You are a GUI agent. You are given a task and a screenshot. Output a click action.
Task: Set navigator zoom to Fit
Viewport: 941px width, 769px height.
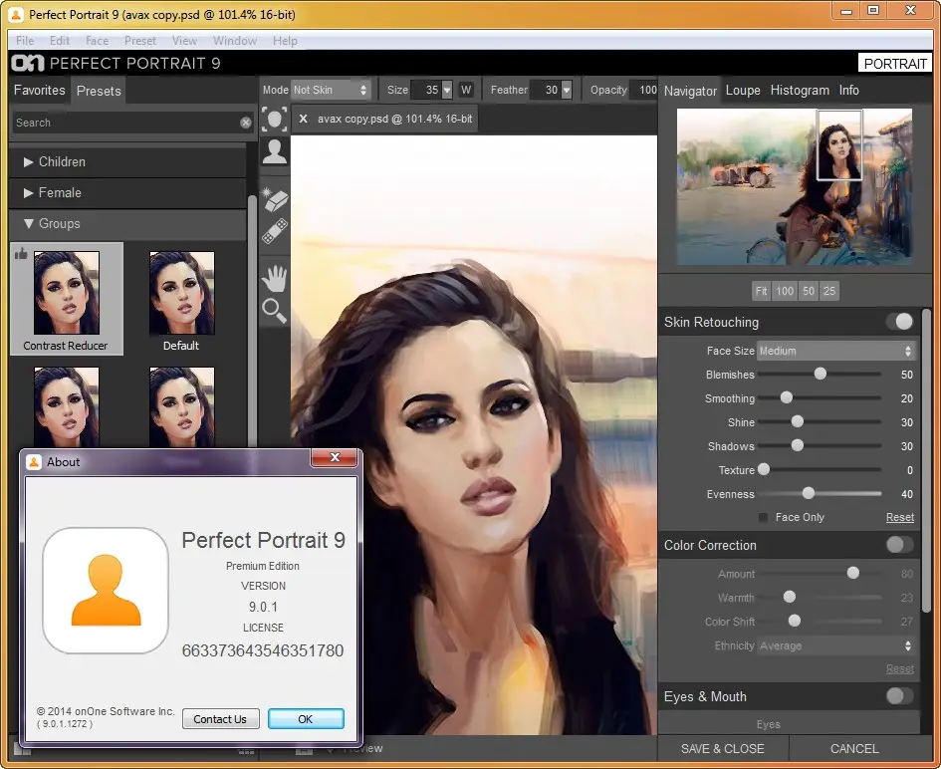(x=761, y=291)
